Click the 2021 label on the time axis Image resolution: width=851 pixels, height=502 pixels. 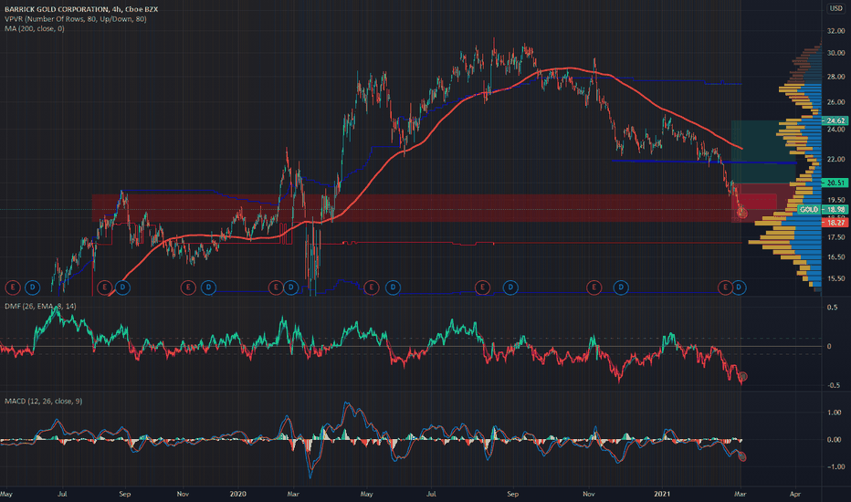(662, 494)
